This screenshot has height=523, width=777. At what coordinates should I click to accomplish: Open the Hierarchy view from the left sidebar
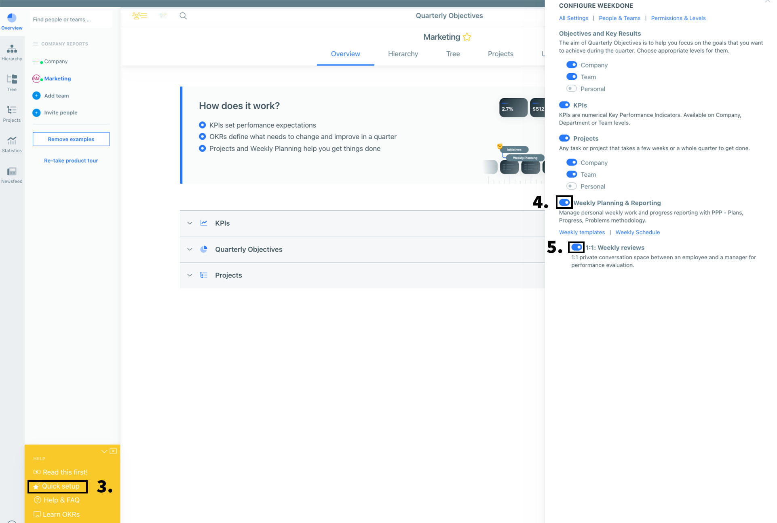pyautogui.click(x=12, y=52)
